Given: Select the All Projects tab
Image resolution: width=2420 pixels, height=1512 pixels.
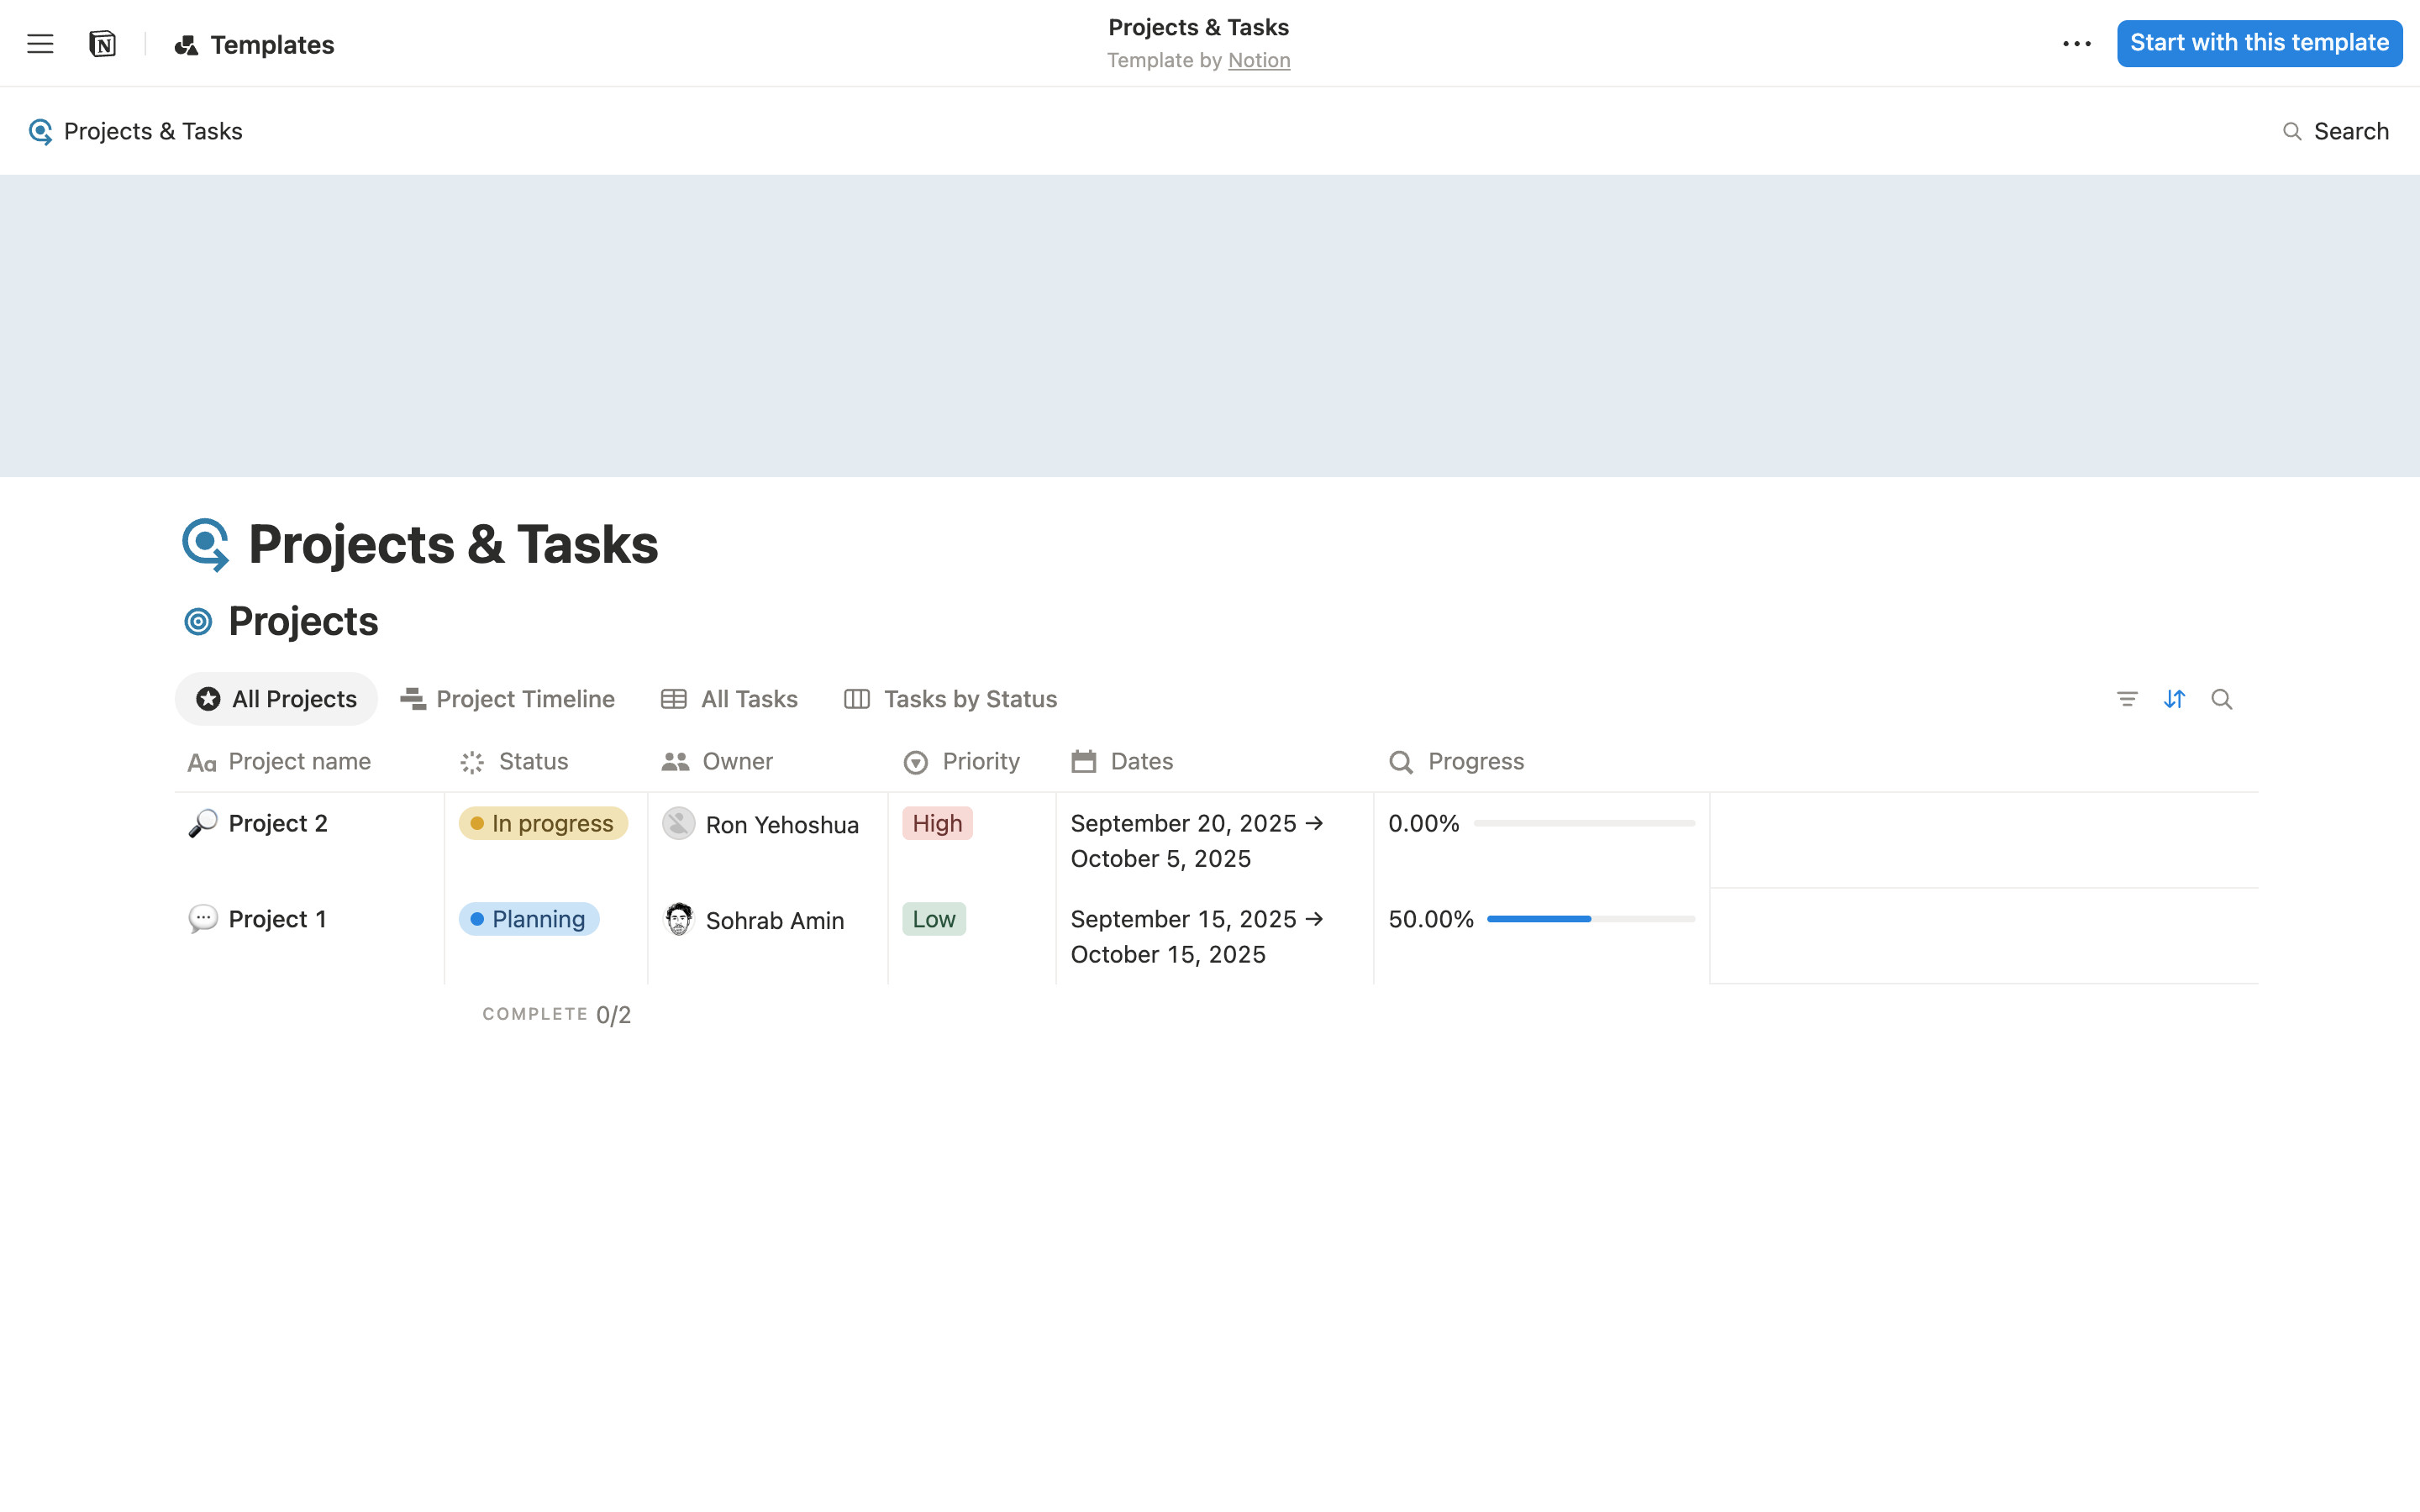Looking at the screenshot, I should pyautogui.click(x=276, y=699).
